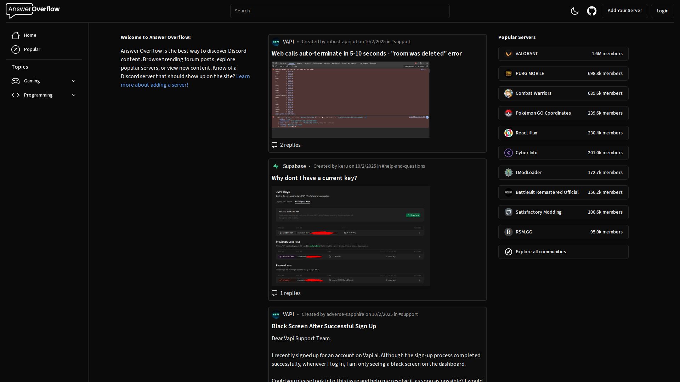
Task: Focus the Search input field
Action: (x=340, y=11)
